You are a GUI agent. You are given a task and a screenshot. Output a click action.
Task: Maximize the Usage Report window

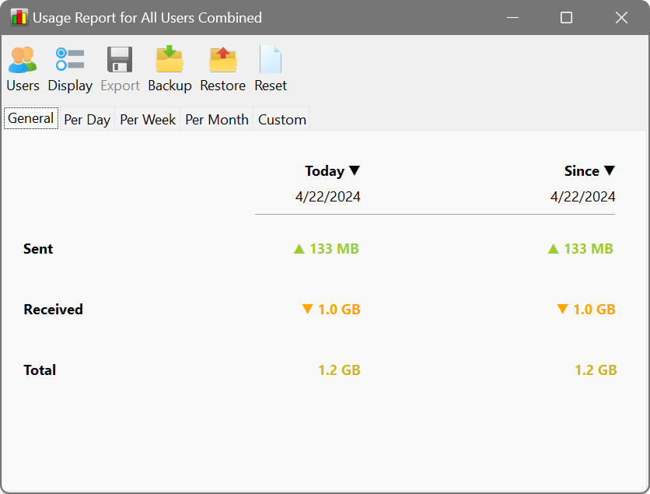(566, 17)
